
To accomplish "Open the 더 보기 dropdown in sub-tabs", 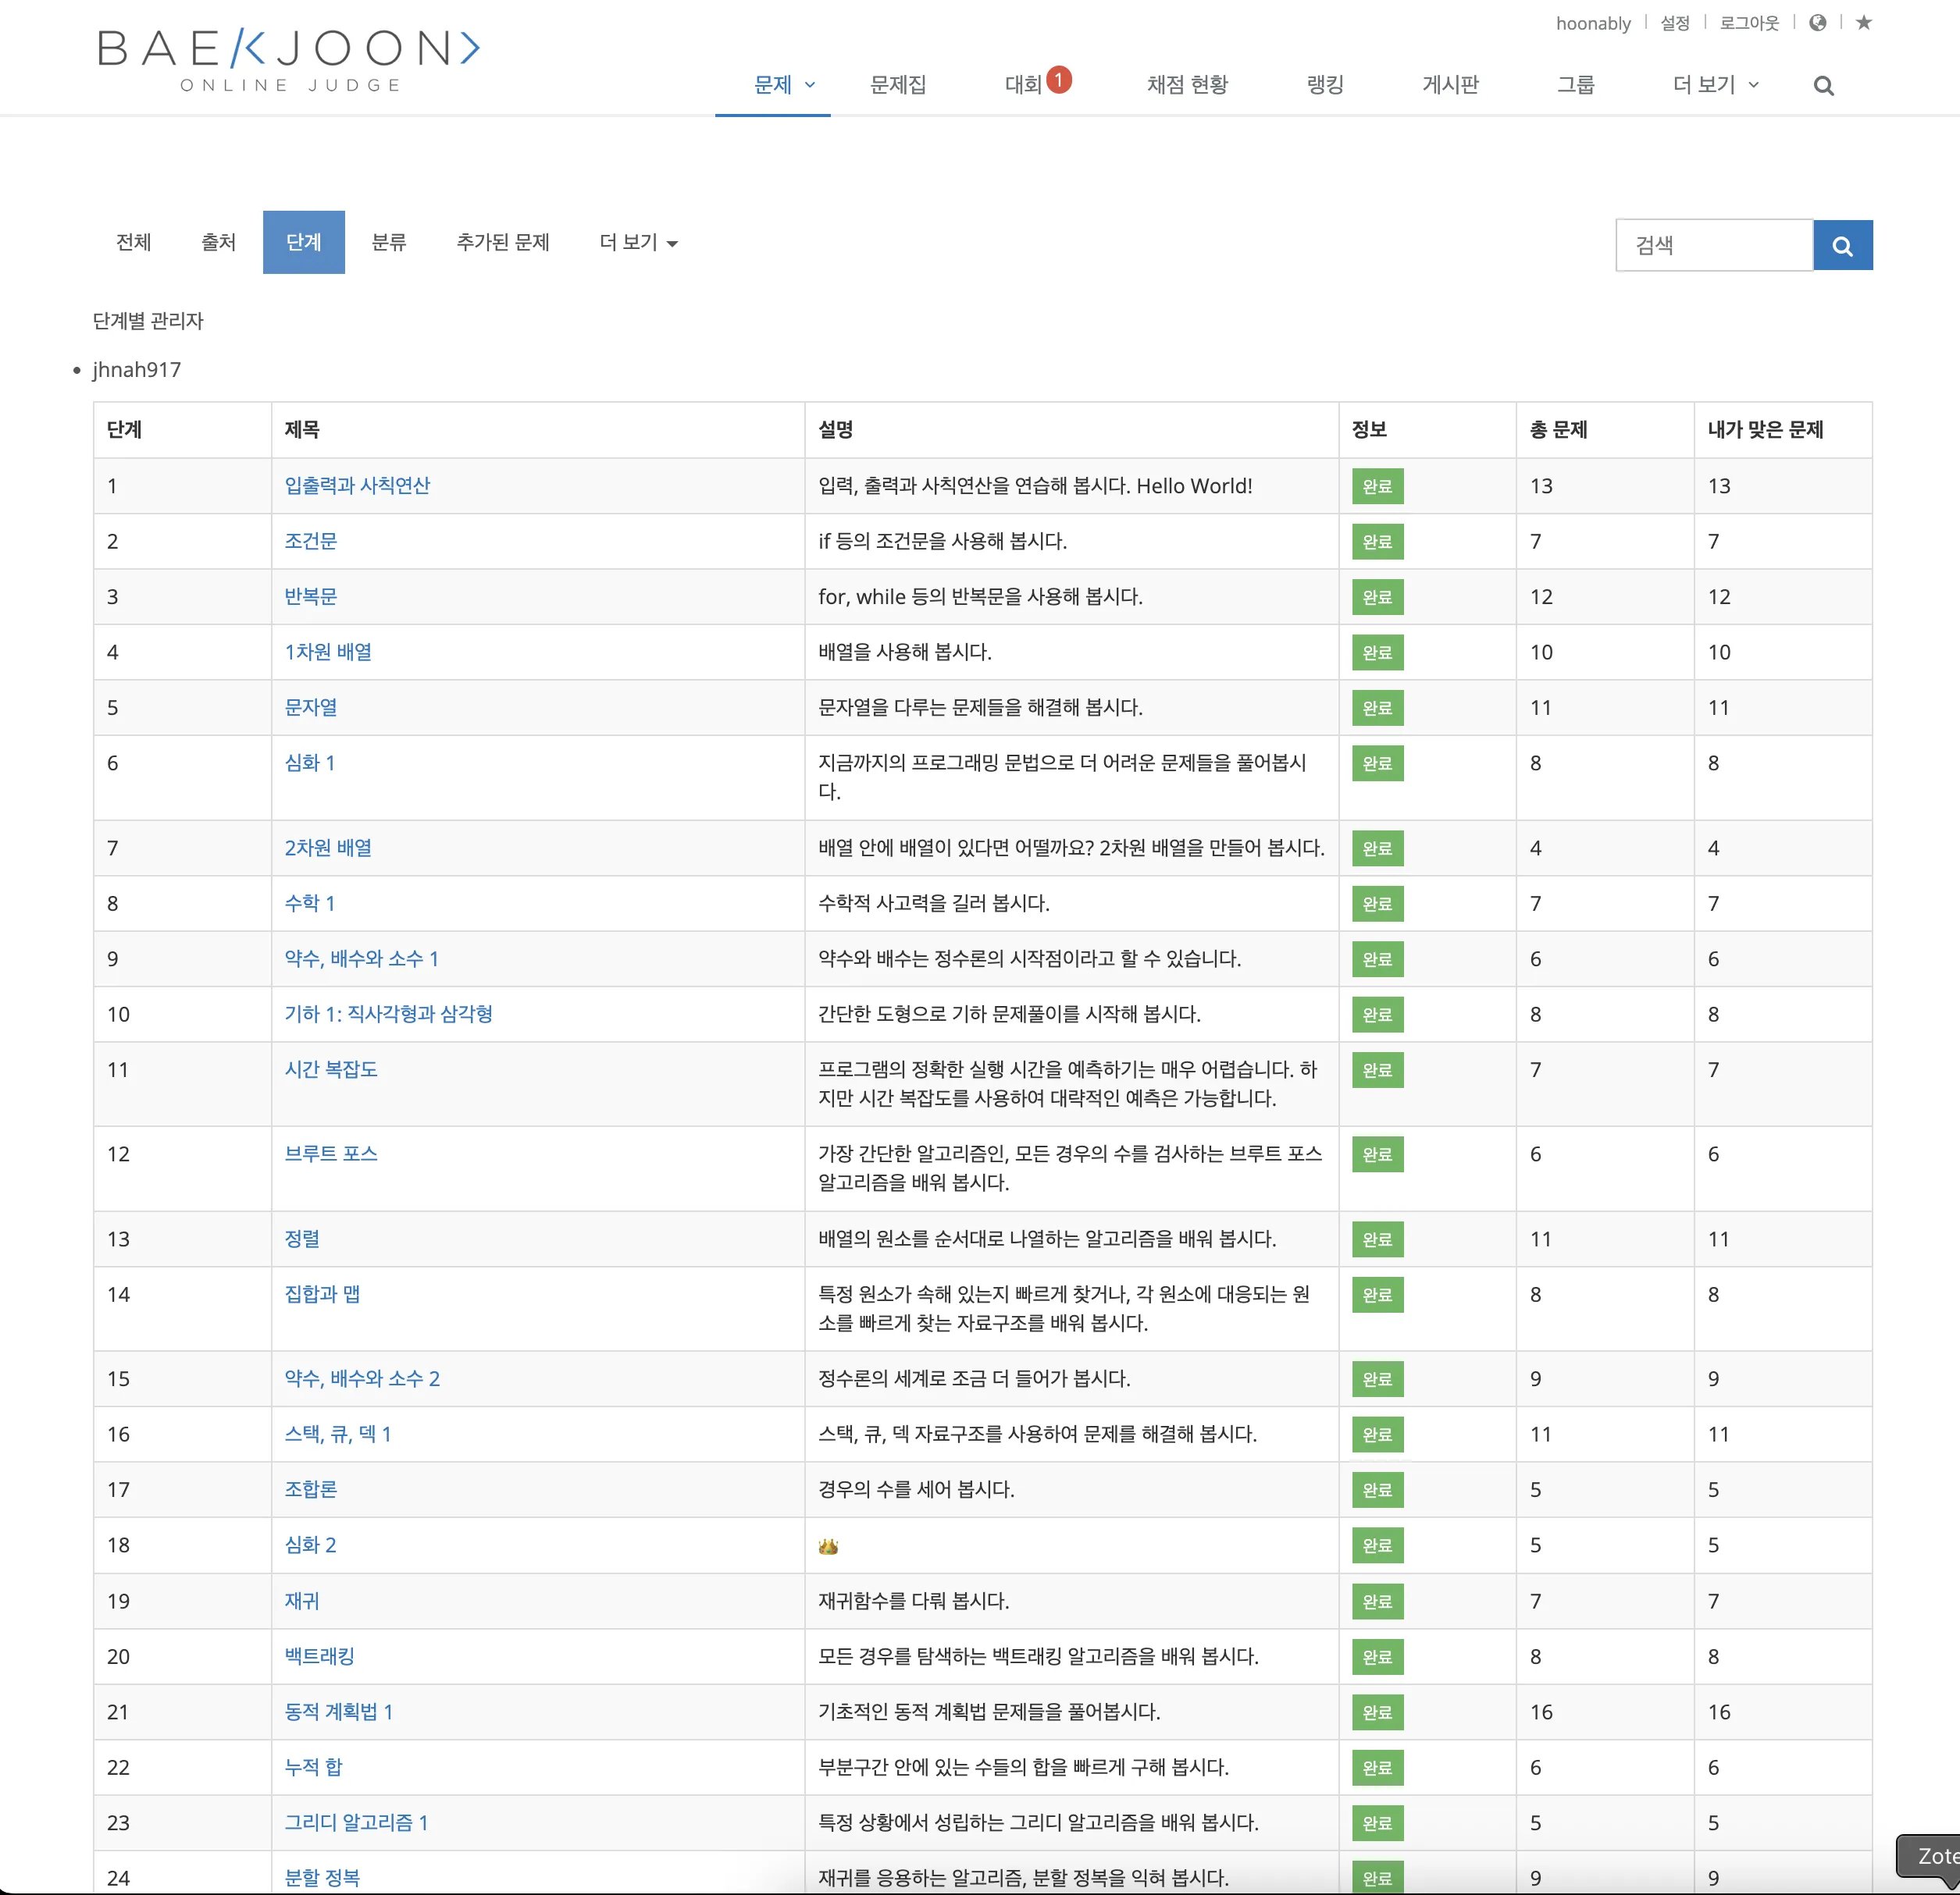I will pos(638,243).
